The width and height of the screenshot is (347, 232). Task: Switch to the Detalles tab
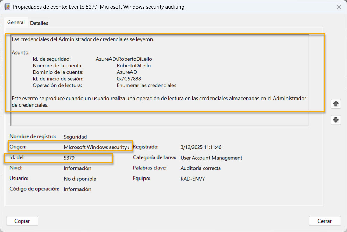tap(39, 23)
